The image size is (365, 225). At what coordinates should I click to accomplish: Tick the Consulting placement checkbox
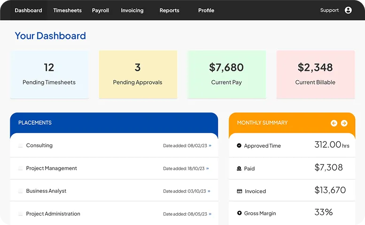click(x=21, y=146)
